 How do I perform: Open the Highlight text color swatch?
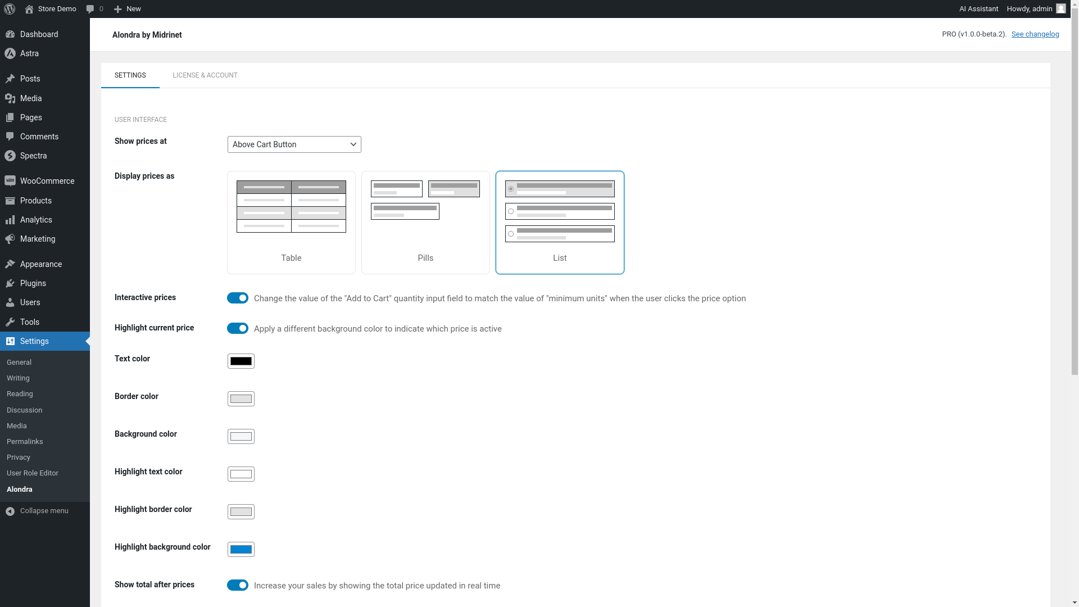241,474
